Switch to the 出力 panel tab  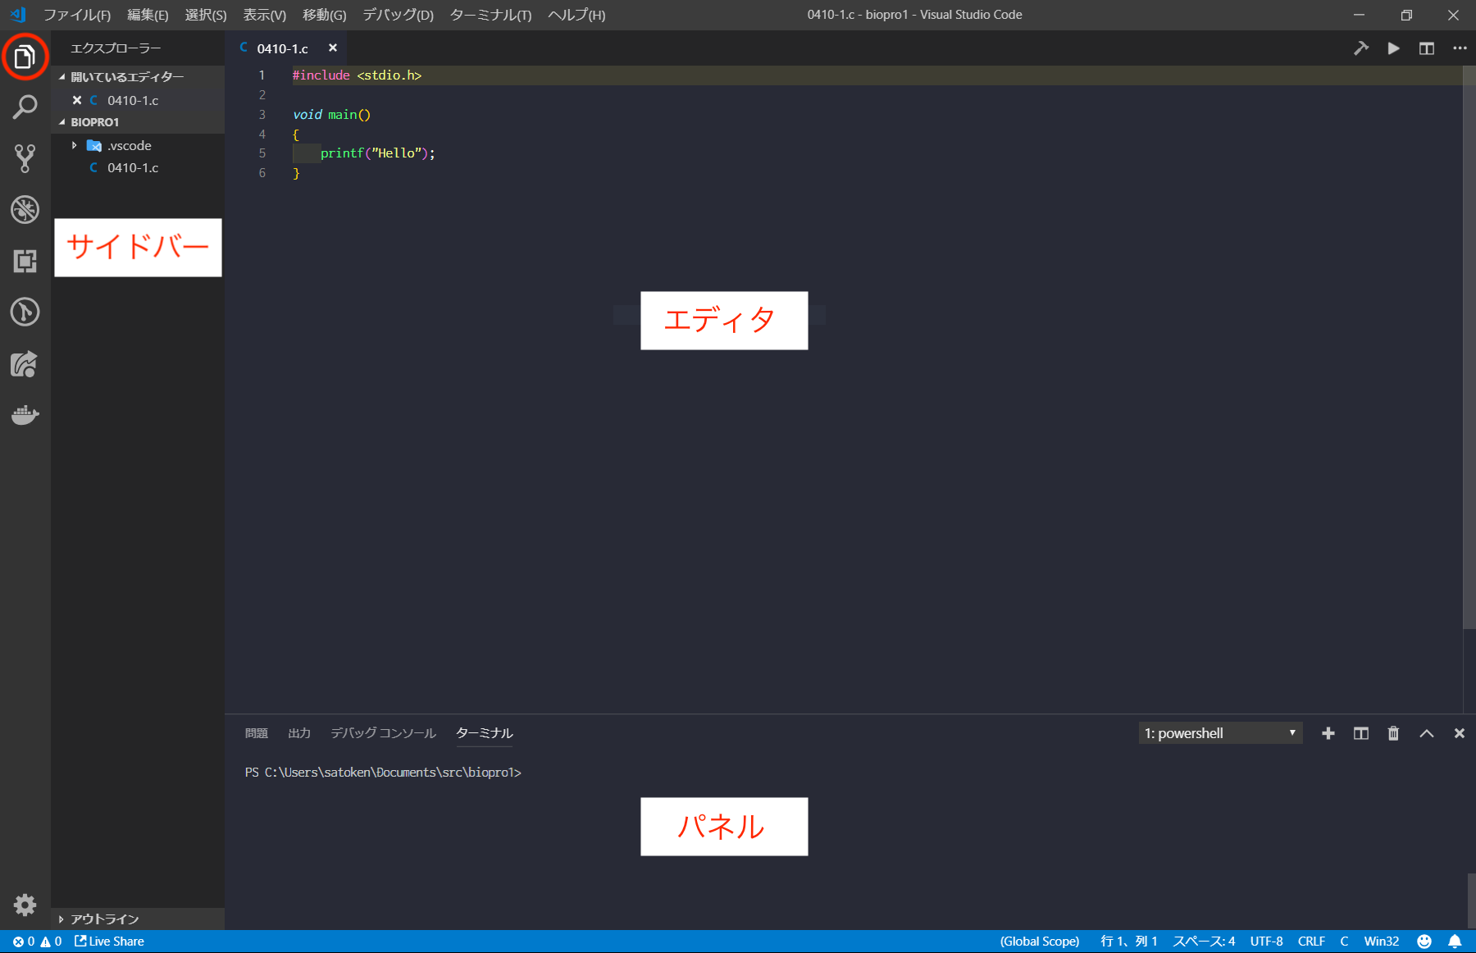(299, 733)
